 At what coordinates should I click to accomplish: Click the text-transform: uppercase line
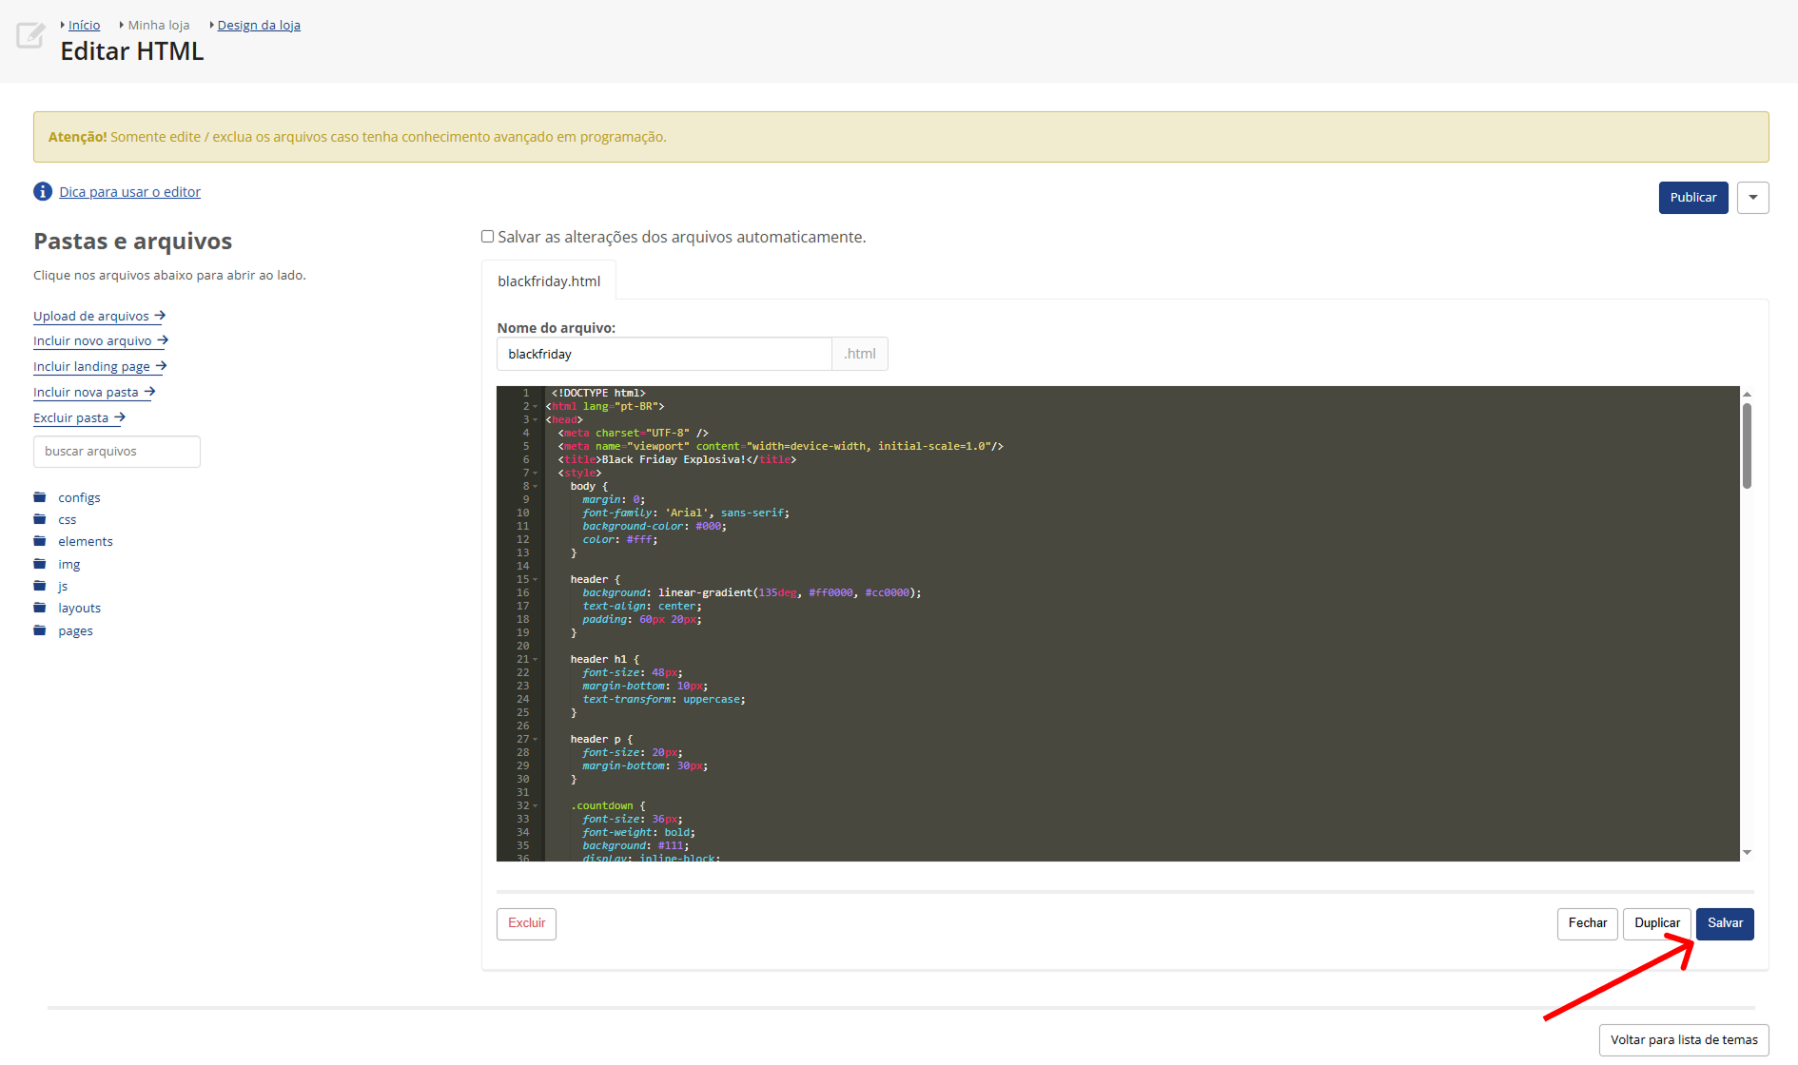click(x=664, y=700)
